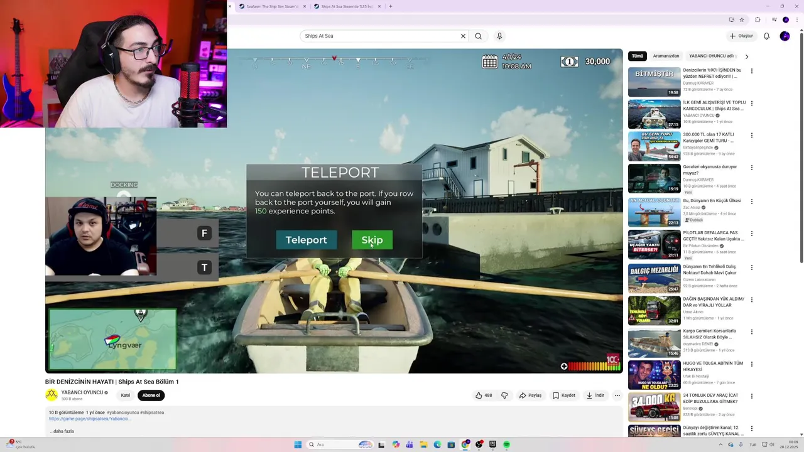Open Chrome three-dot menu

pos(796,19)
